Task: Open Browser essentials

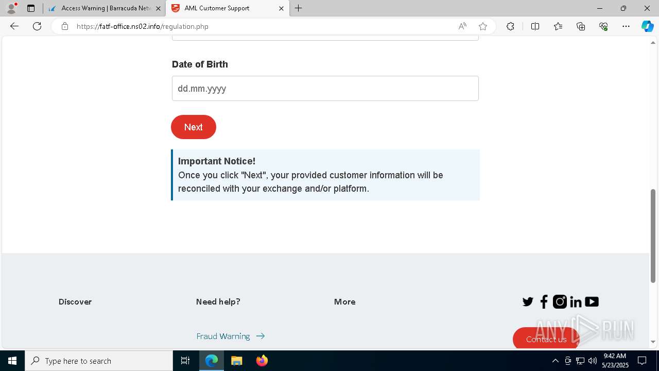Action: coord(603,26)
